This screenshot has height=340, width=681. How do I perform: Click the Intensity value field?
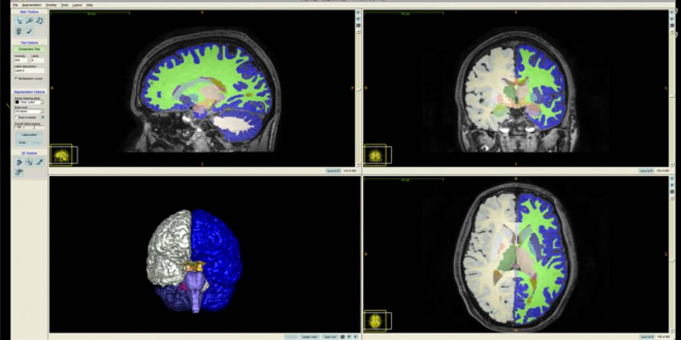point(20,61)
